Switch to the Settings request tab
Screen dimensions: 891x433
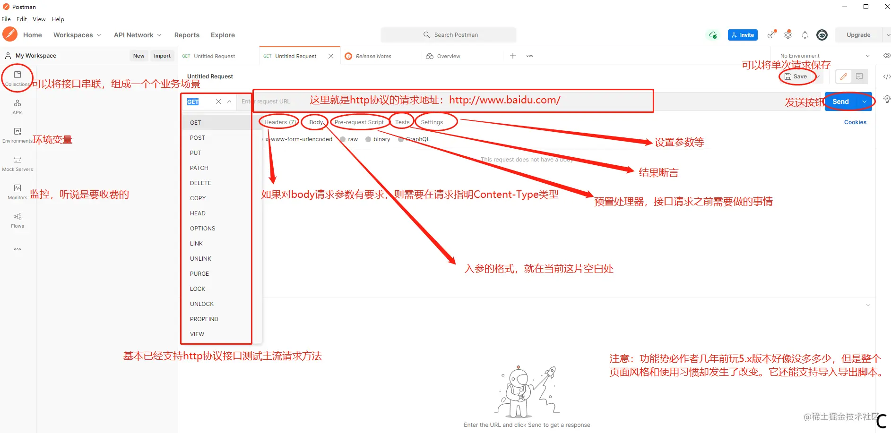[x=432, y=122]
